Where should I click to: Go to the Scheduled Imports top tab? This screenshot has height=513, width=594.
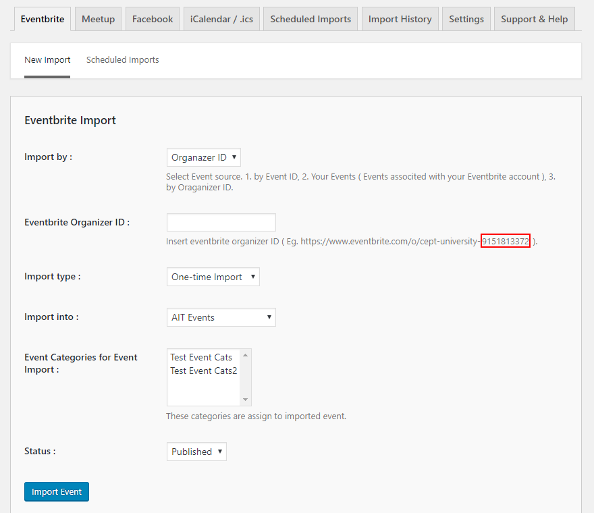310,19
